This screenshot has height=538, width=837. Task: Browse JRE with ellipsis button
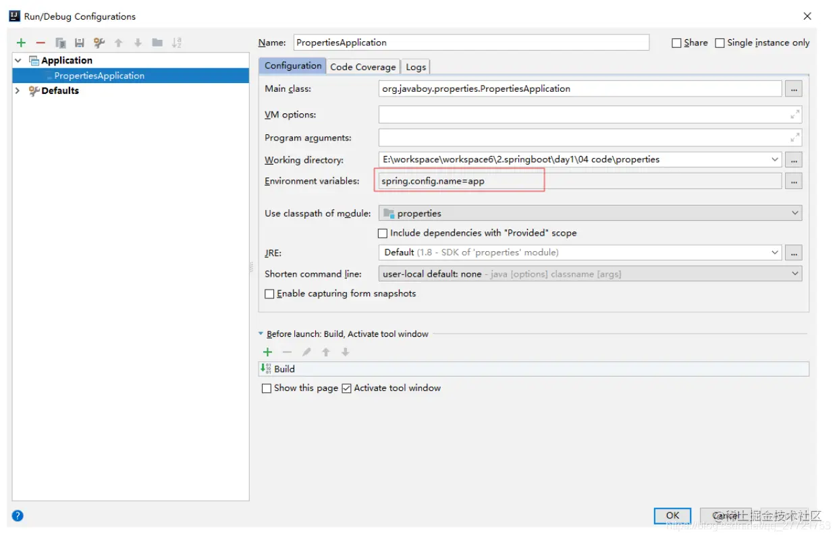(x=794, y=252)
